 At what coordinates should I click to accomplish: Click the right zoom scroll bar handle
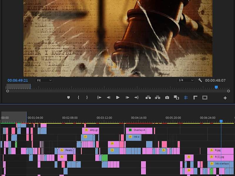pyautogui.click(x=229, y=91)
